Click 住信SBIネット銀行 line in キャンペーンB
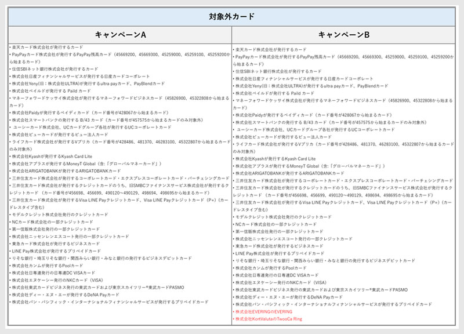 tap(277, 71)
